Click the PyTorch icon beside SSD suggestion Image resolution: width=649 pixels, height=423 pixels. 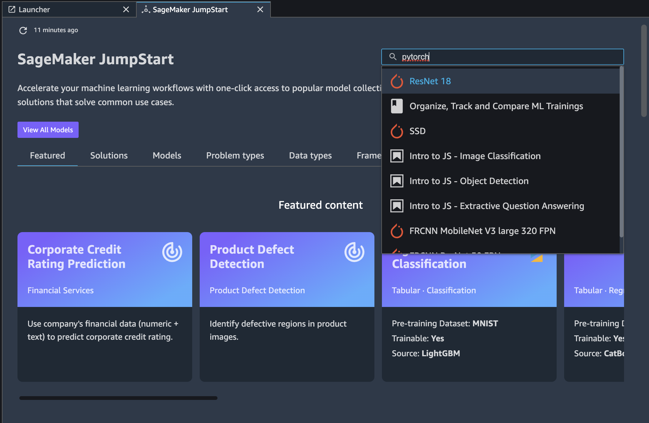[397, 131]
